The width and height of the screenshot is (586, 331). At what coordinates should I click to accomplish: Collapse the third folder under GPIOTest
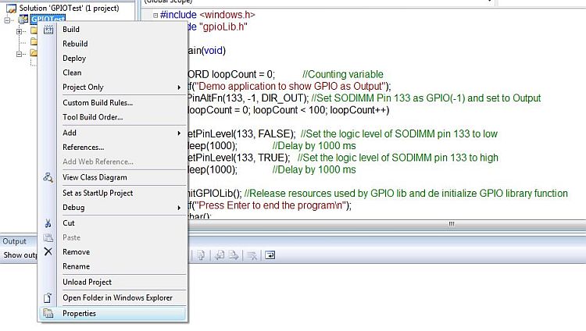(x=19, y=54)
